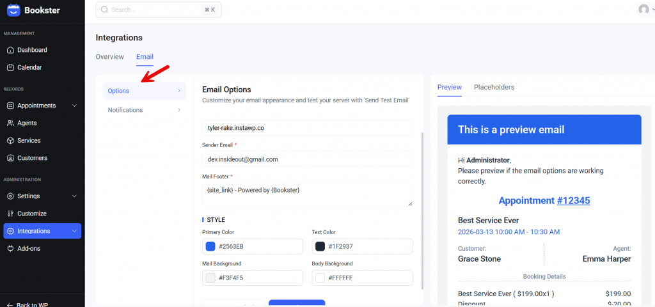Click the Agents people icon
Image resolution: width=655 pixels, height=307 pixels.
[10, 123]
